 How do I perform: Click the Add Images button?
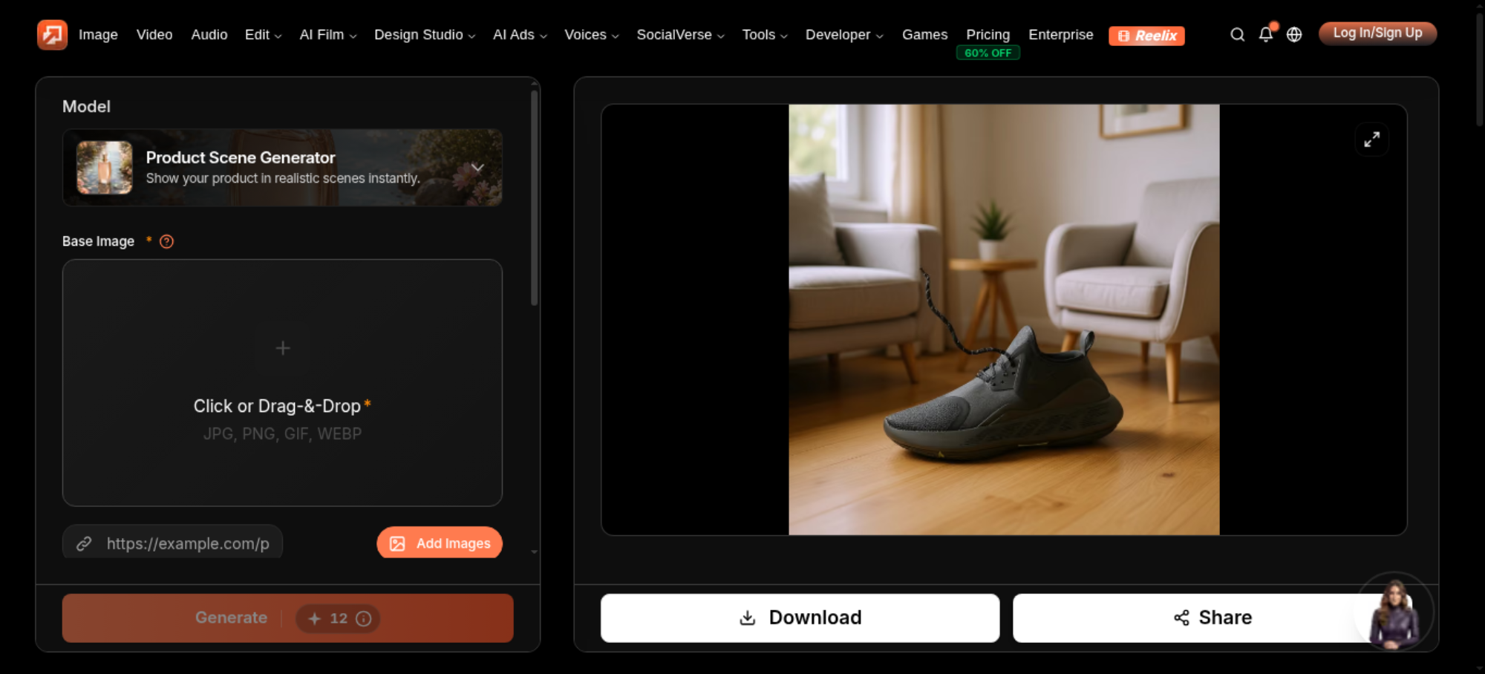click(440, 543)
